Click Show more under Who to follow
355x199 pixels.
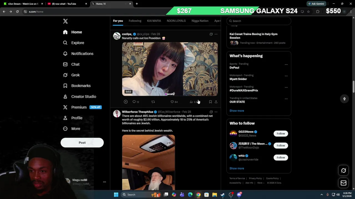(237, 168)
